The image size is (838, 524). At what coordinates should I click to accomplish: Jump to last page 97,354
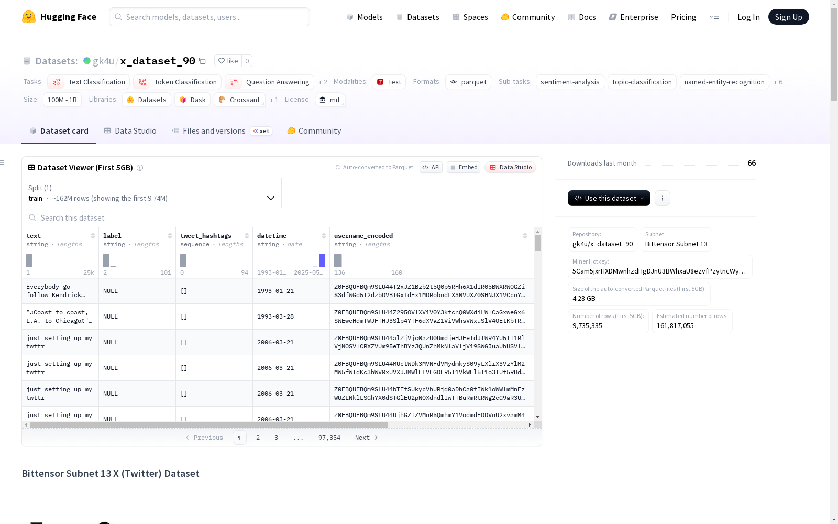(x=329, y=438)
